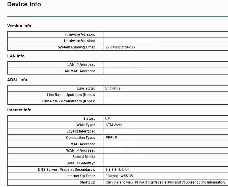Click the Line Rate - Downstream label
This screenshot has height=187, width=228.
(x=69, y=101)
